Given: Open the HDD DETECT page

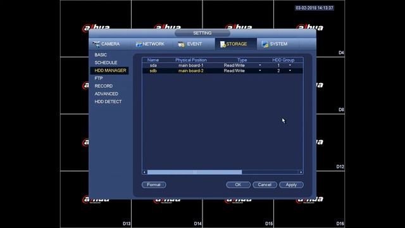Looking at the screenshot, I should click(108, 101).
